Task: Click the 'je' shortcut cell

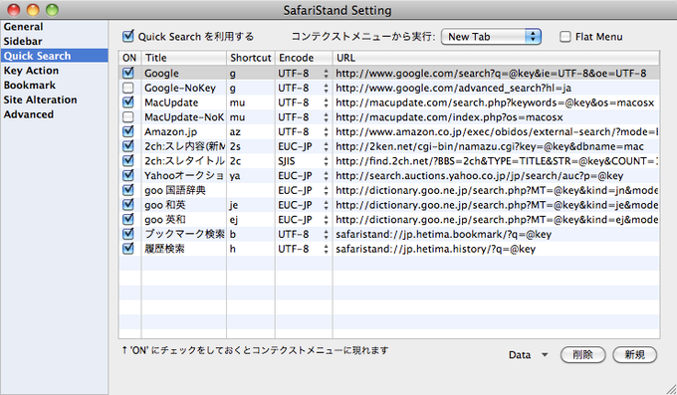Action: pyautogui.click(x=251, y=205)
